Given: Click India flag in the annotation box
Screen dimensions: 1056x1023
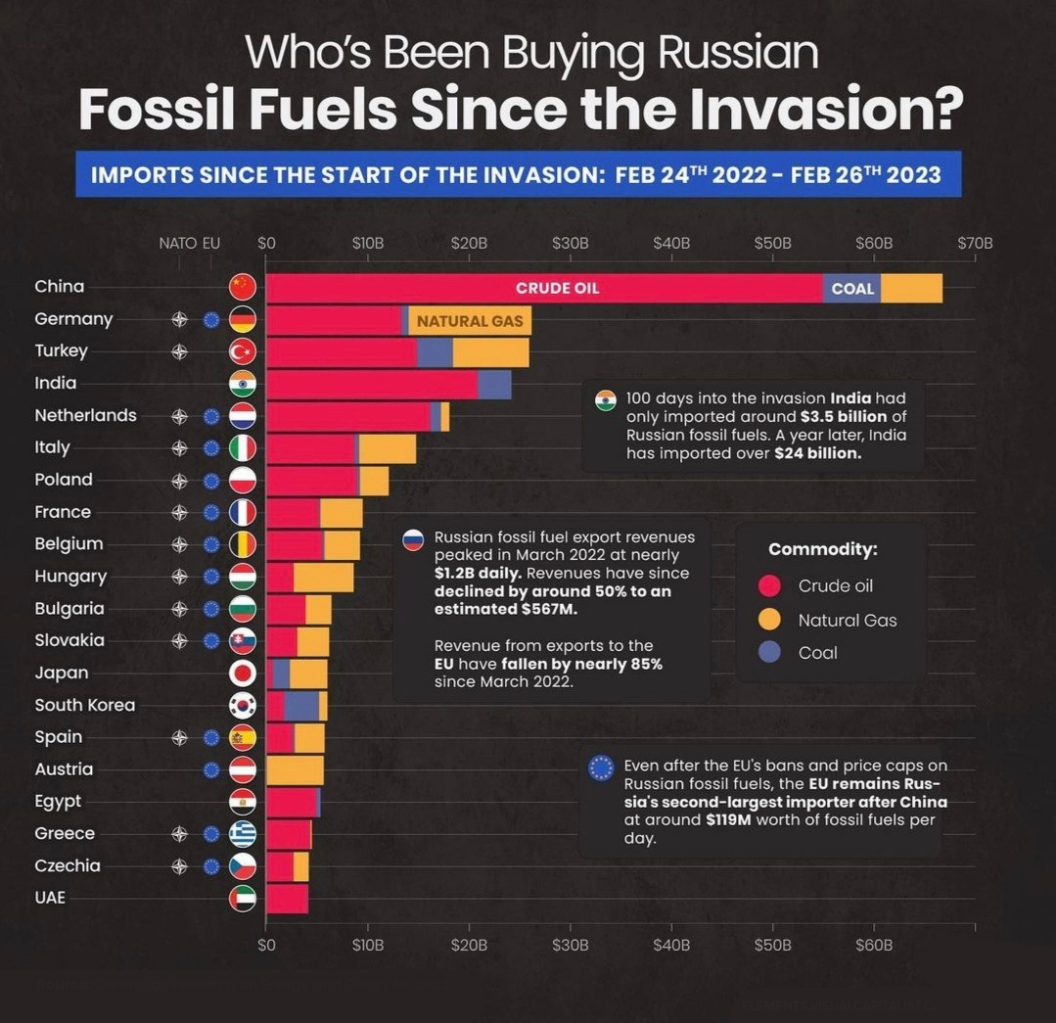Looking at the screenshot, I should [606, 400].
